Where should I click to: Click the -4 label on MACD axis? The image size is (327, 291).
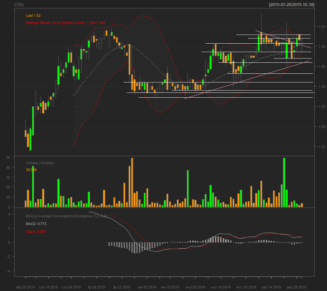tap(8, 271)
